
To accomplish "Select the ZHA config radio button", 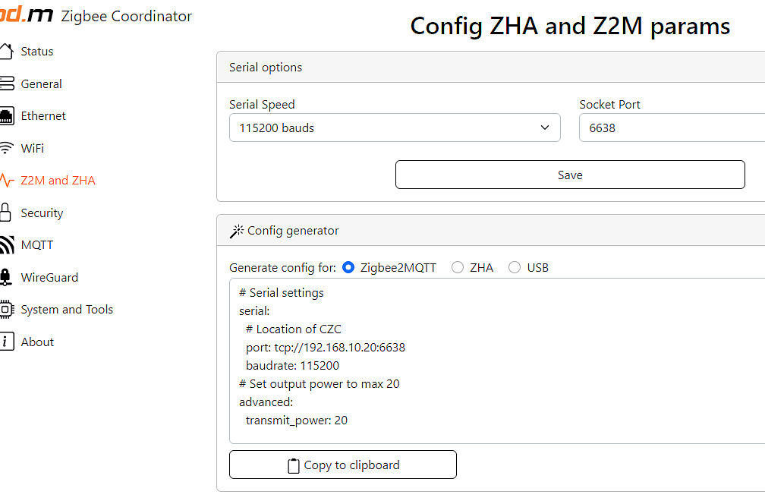I will coord(457,267).
